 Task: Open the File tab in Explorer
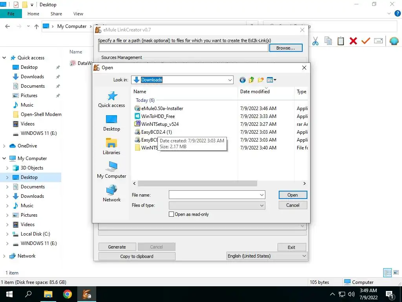(x=11, y=14)
